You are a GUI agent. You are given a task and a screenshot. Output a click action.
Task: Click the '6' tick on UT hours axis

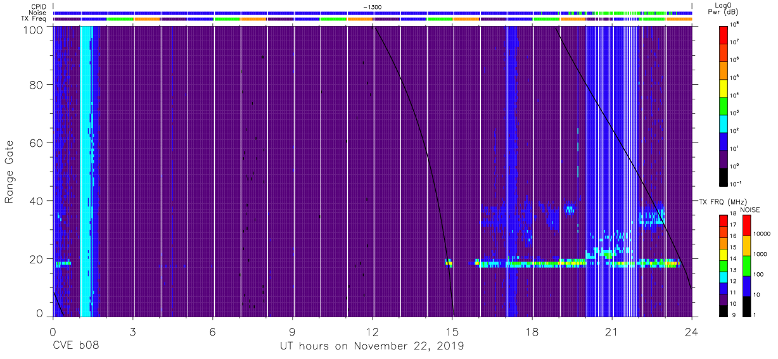[x=212, y=331]
